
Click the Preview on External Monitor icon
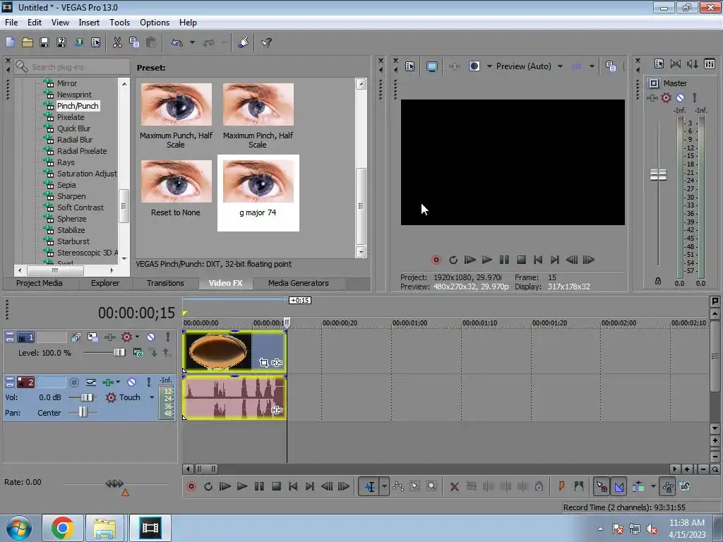pos(432,66)
